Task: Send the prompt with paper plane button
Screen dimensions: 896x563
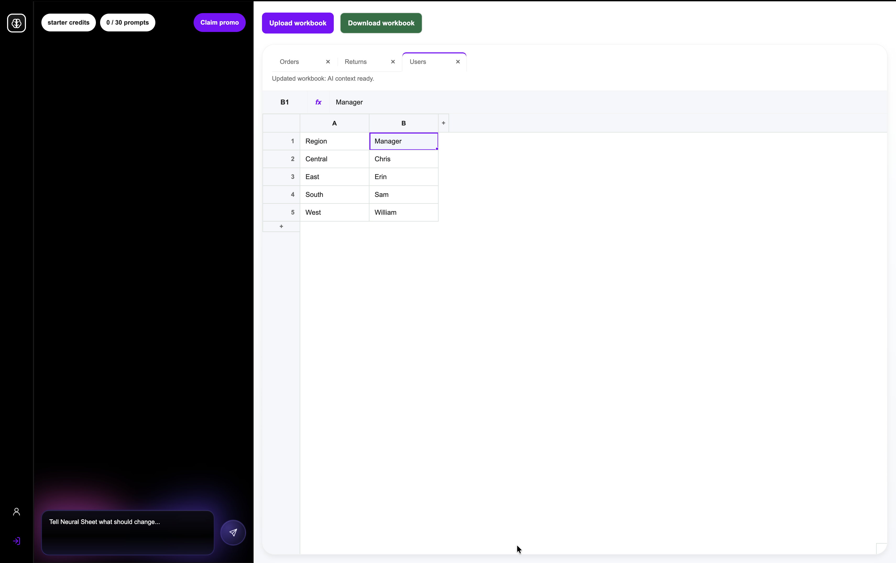Action: click(x=233, y=532)
